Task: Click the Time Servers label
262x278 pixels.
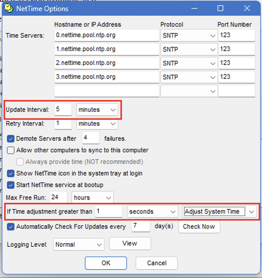Action: (x=25, y=36)
